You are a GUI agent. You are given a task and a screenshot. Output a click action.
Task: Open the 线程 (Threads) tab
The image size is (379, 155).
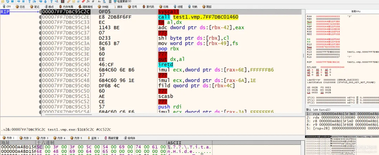click(178, 7)
